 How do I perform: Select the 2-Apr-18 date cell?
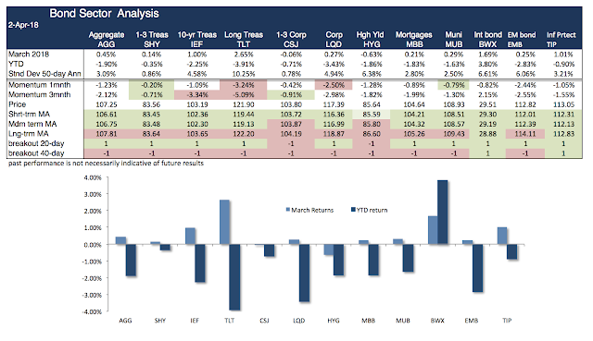(x=23, y=25)
